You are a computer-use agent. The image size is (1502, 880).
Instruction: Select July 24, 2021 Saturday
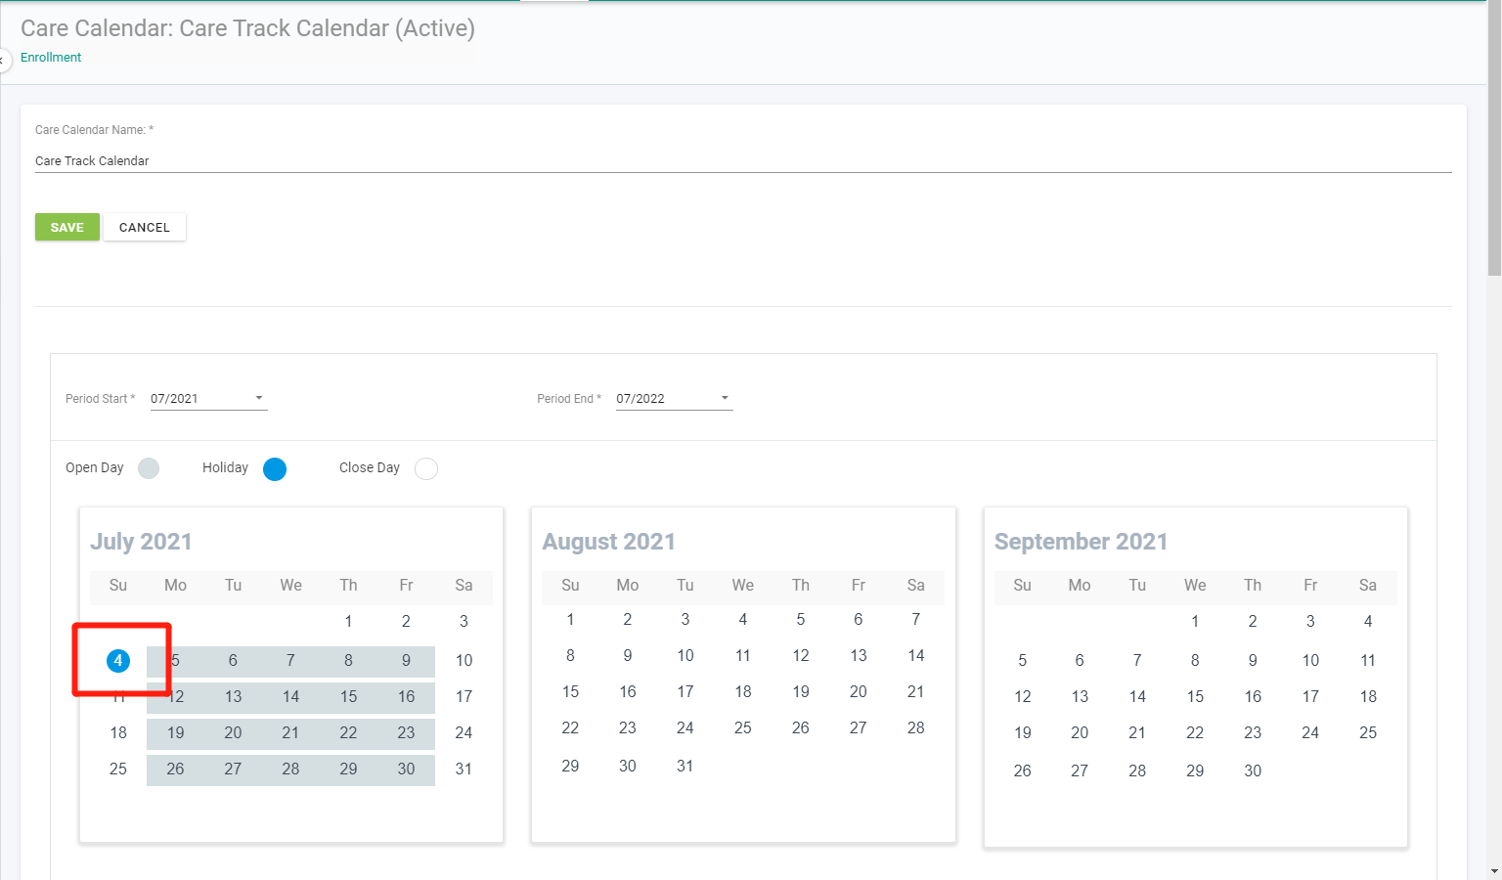(464, 733)
